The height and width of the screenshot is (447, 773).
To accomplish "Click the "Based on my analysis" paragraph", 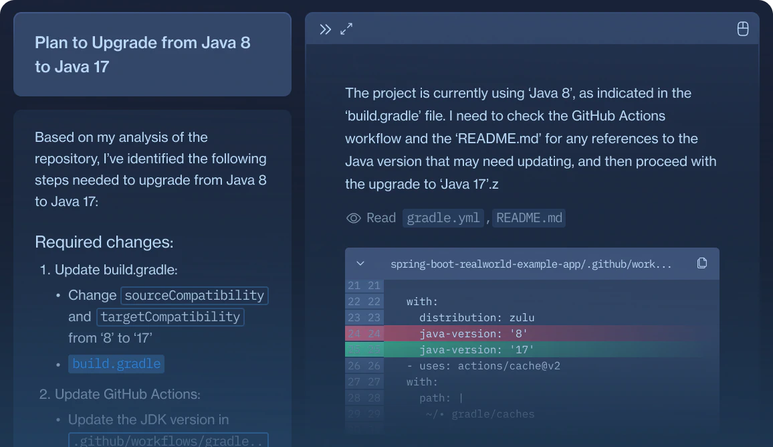I will pos(151,169).
